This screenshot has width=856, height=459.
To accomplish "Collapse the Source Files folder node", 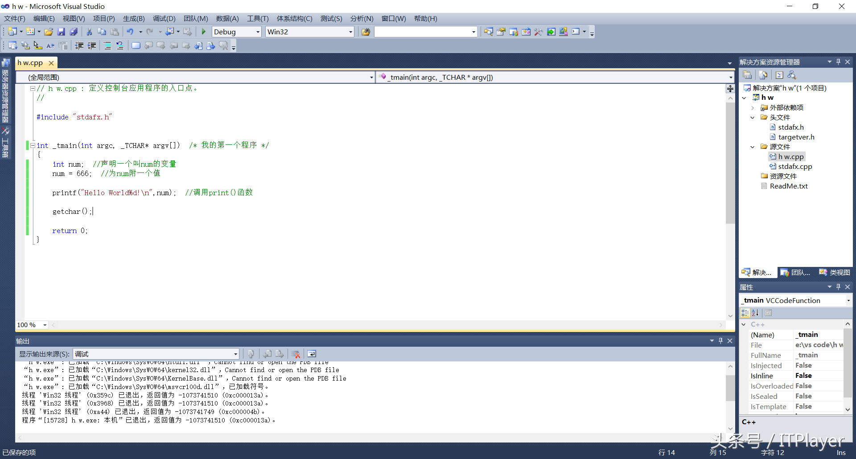I will pos(753,147).
